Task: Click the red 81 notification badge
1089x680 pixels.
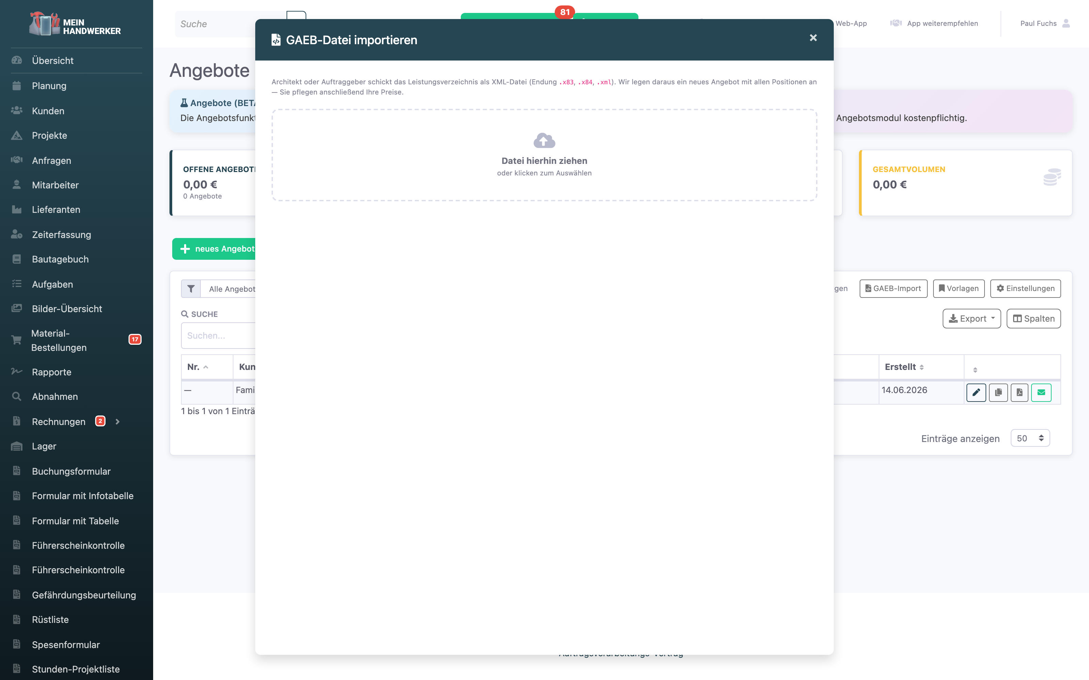Action: [565, 12]
